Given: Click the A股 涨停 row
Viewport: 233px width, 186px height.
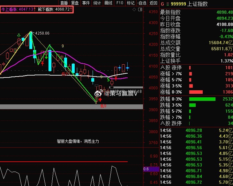Looking at the screenshot, I should click(x=196, y=68).
